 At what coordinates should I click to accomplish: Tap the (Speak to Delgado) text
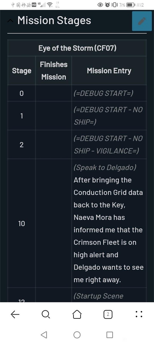pos(105,167)
